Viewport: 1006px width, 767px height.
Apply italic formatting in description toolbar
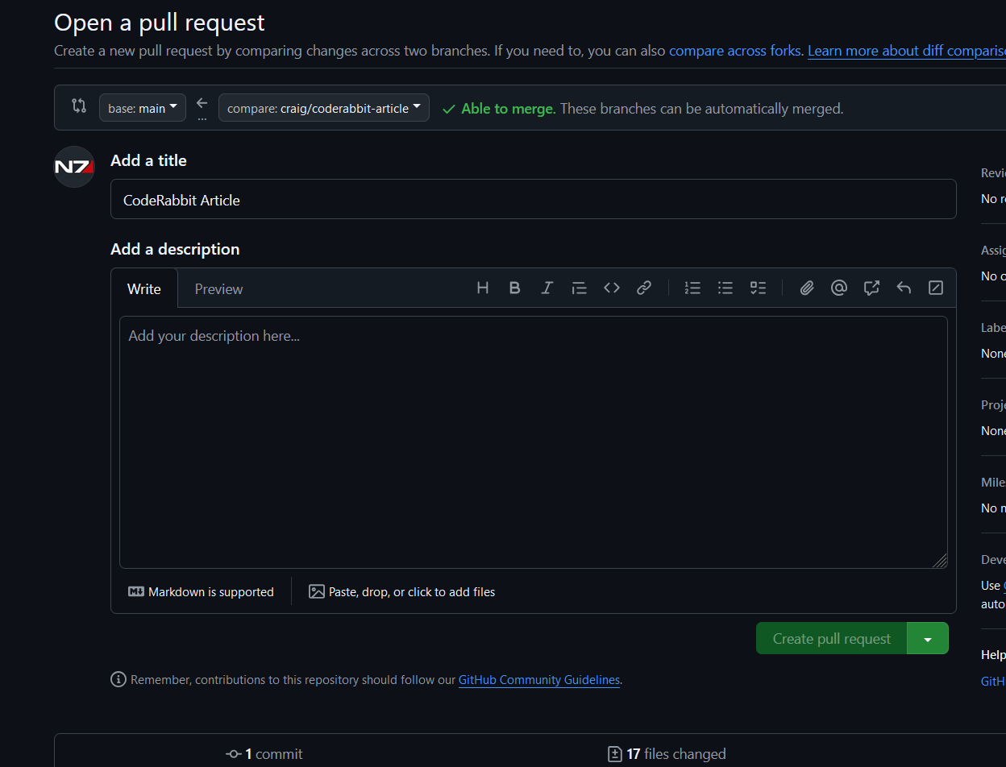tap(547, 288)
